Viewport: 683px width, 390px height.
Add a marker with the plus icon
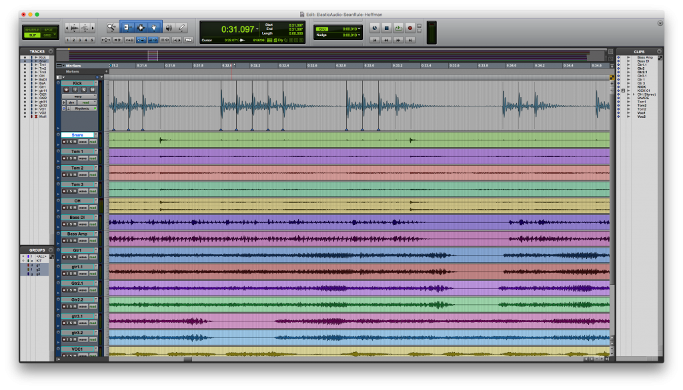pos(106,71)
